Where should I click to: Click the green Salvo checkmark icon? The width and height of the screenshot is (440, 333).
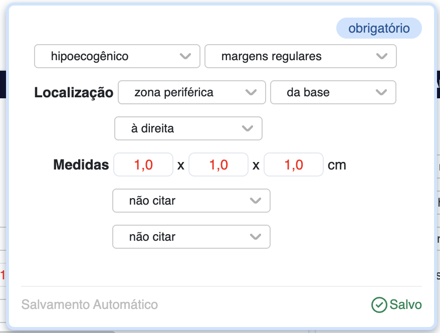[379, 304]
